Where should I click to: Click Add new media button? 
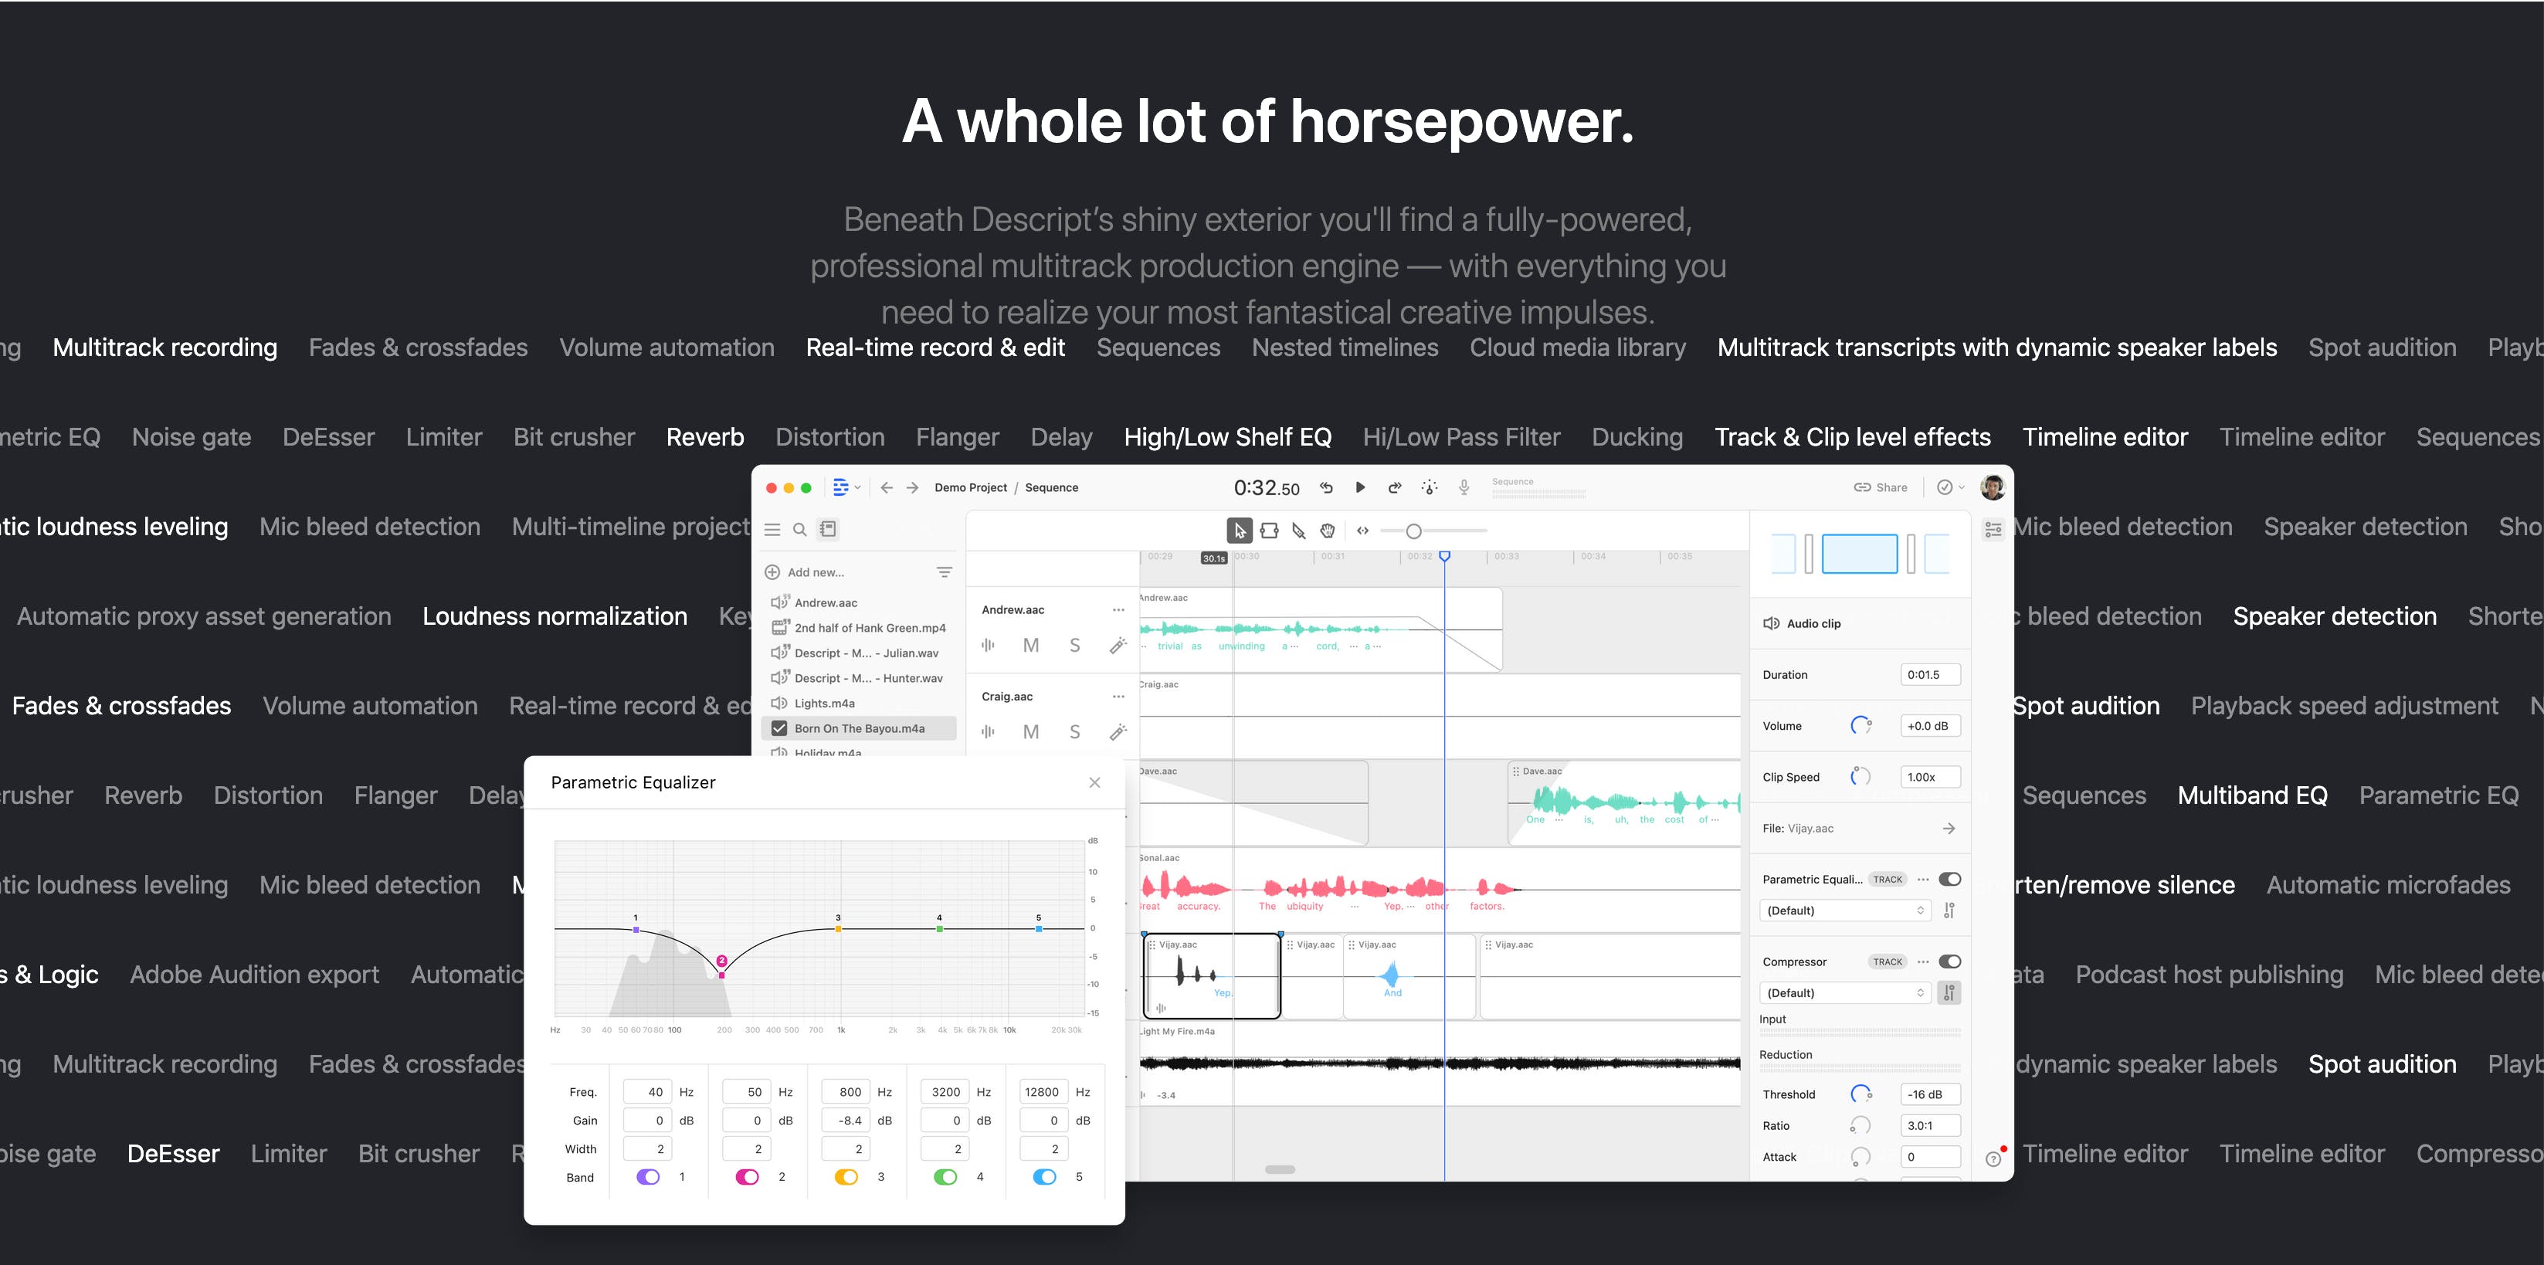coord(812,571)
